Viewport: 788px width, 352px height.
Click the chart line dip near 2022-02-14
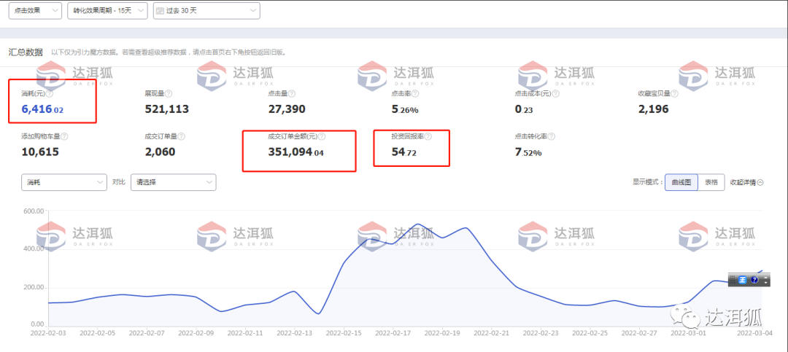(319, 313)
